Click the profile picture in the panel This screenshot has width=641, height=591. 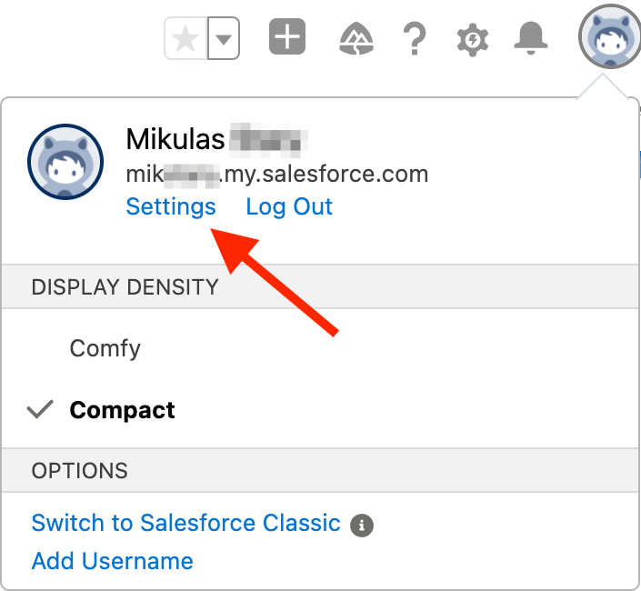click(x=65, y=161)
